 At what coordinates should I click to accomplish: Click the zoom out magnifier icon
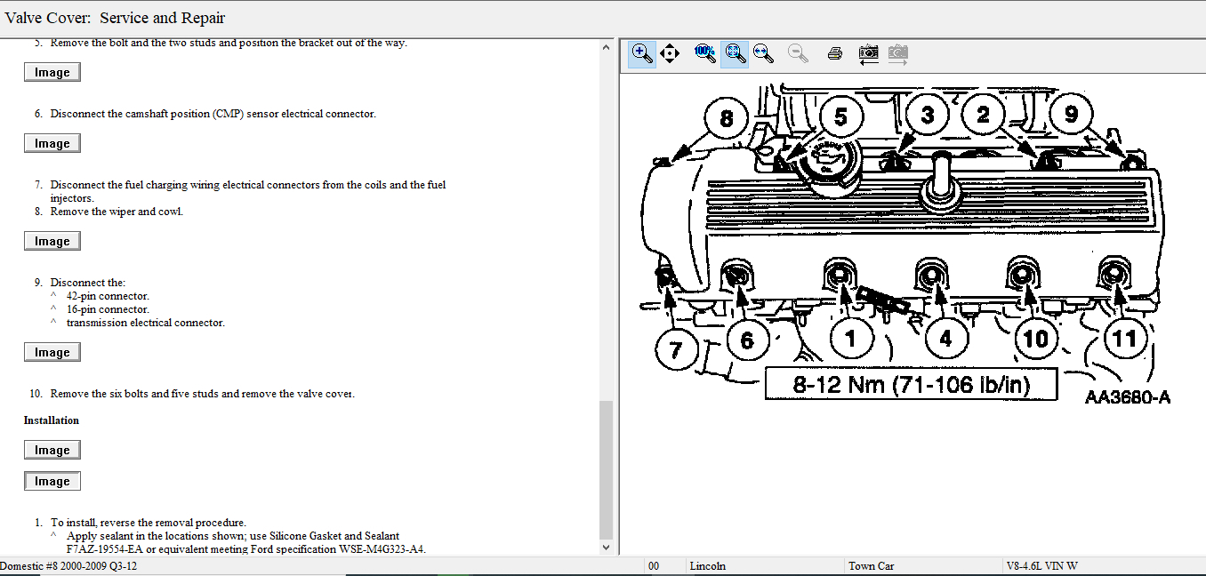[798, 53]
